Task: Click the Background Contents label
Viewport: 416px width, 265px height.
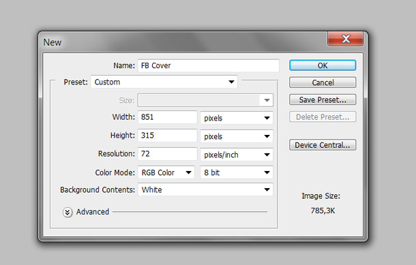Action: point(98,190)
